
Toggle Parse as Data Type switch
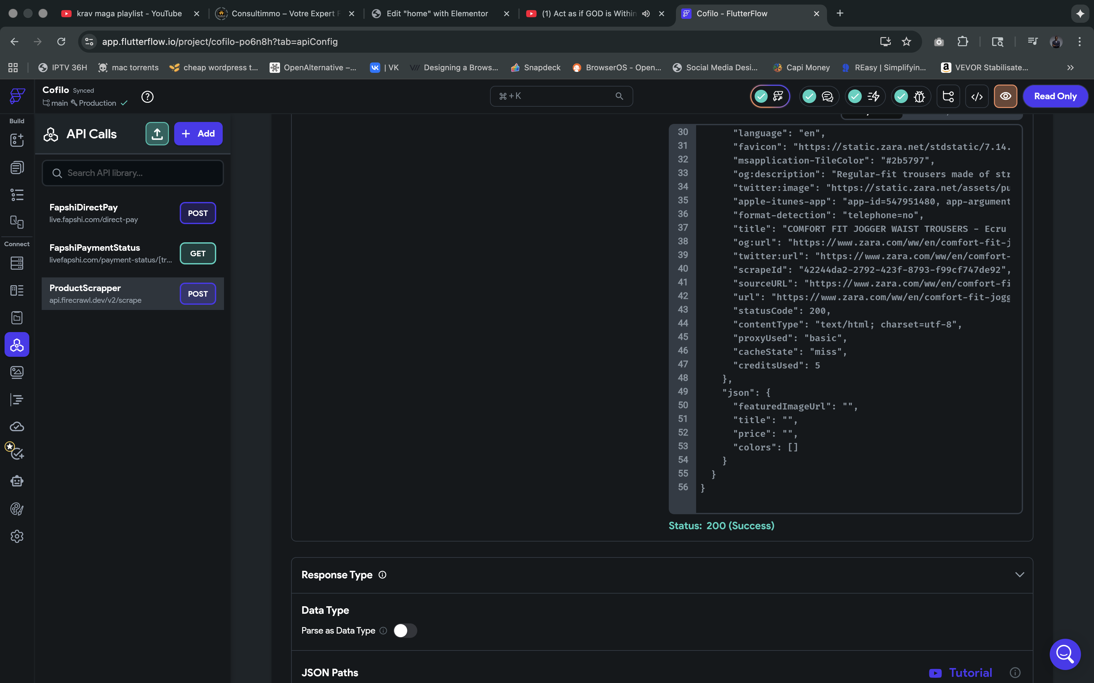405,631
